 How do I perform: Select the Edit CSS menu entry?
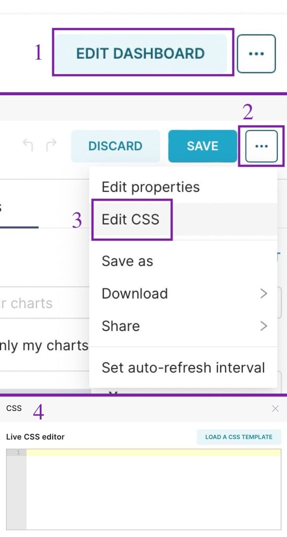coord(131,219)
